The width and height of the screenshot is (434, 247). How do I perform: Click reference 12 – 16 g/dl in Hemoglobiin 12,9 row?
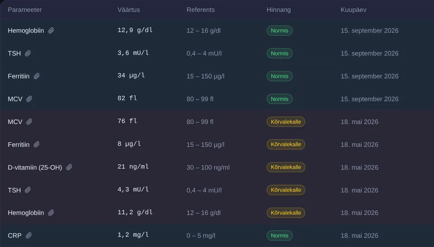(x=203, y=30)
